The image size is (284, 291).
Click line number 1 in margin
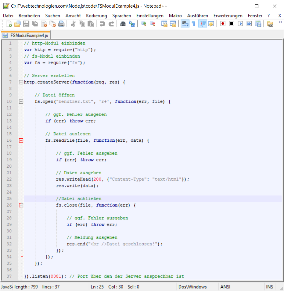(x=10, y=43)
